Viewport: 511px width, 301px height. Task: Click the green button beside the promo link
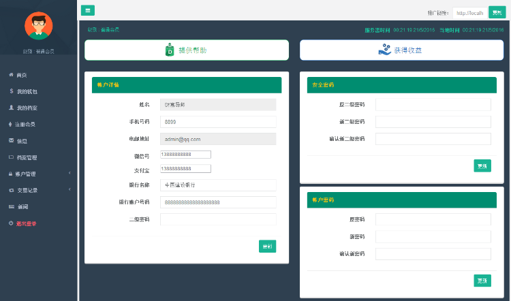[497, 13]
